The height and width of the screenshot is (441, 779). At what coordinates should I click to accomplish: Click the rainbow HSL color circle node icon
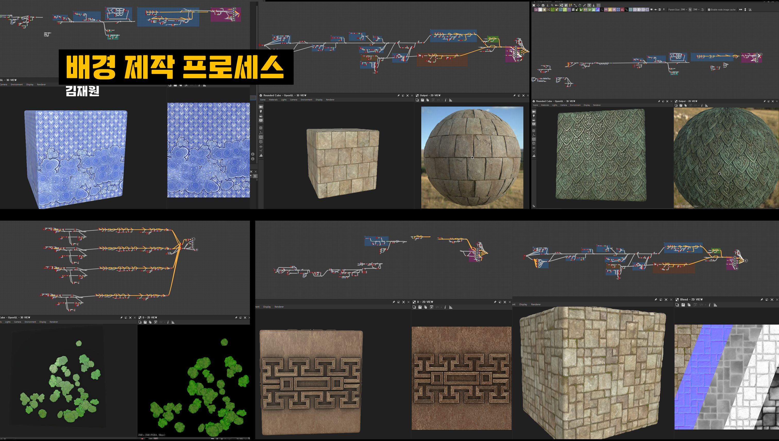[x=598, y=10]
